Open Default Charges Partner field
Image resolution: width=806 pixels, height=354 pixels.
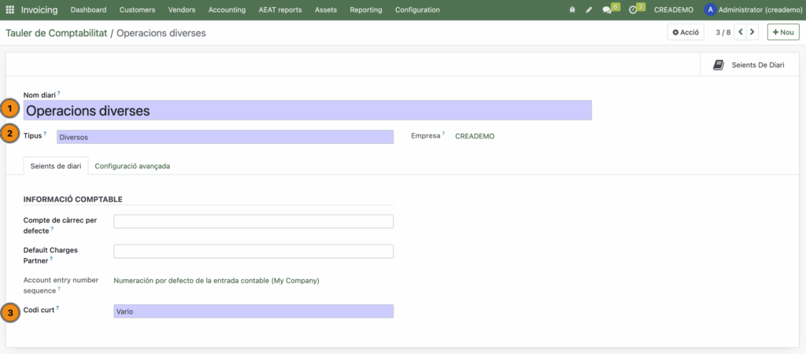coord(253,252)
